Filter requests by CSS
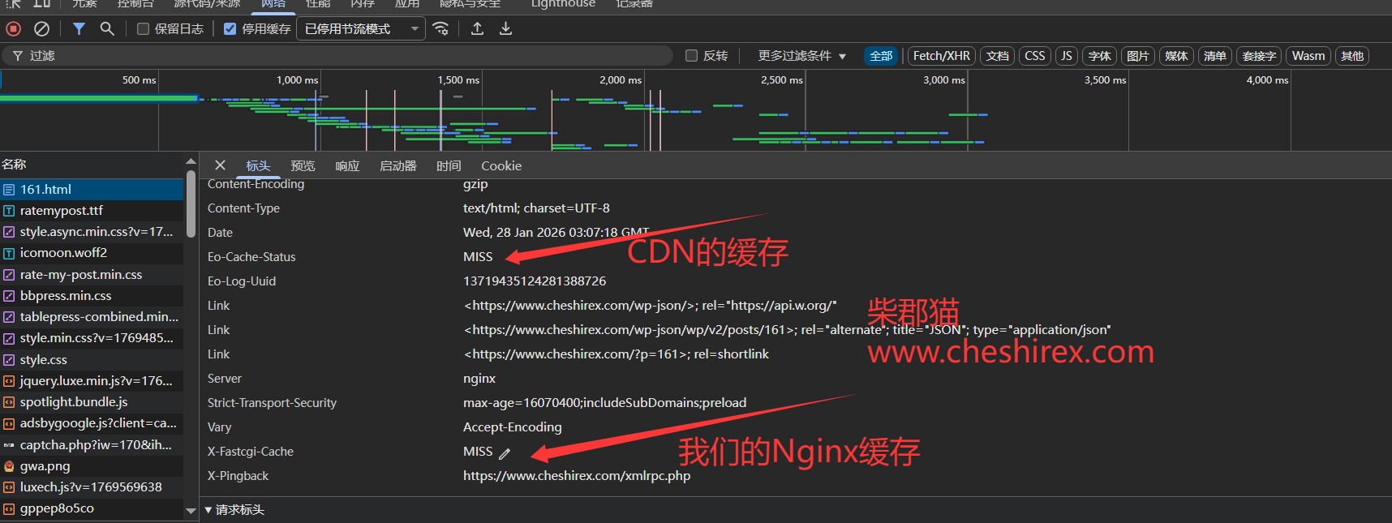The height and width of the screenshot is (523, 1392). [1034, 56]
